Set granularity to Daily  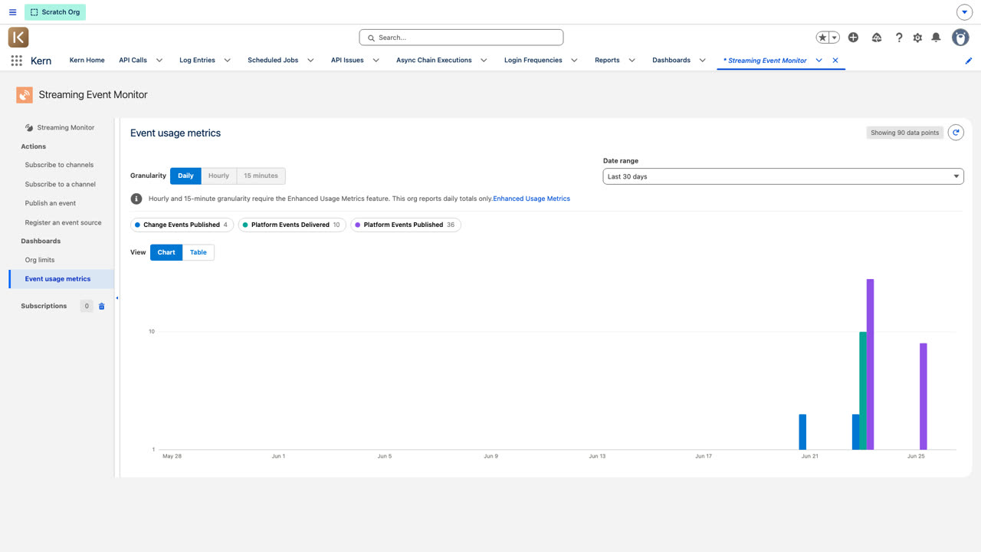[x=185, y=176]
